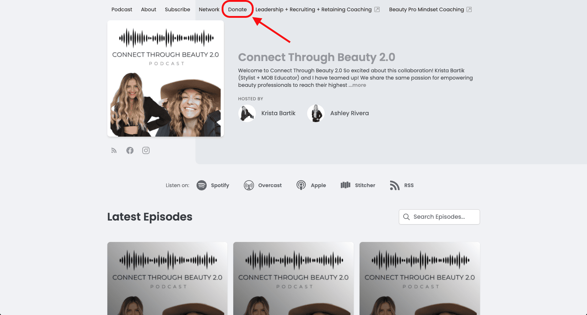Click external link icon after Leadership Coaching

[377, 9]
